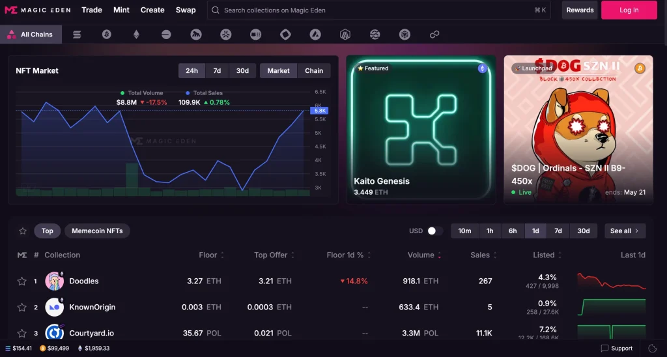Select the Base chain icon

click(166, 35)
